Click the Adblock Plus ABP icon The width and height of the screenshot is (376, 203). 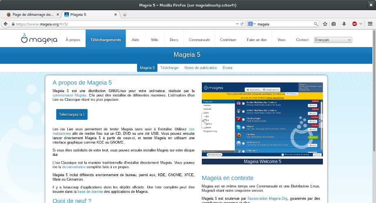click(x=354, y=24)
